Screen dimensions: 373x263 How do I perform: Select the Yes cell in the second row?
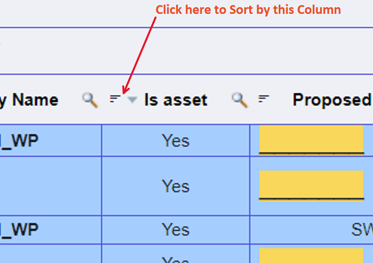point(176,186)
